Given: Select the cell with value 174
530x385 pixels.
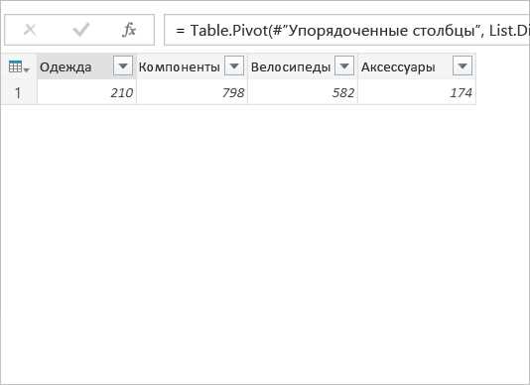Looking at the screenshot, I should (417, 92).
